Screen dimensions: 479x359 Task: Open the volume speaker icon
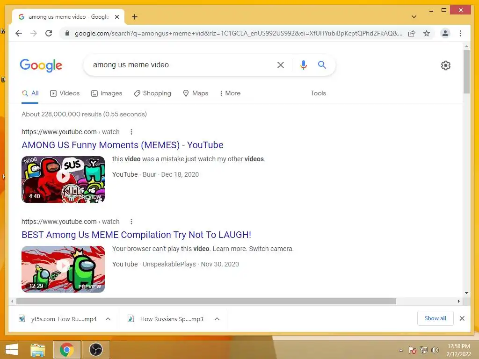click(435, 350)
